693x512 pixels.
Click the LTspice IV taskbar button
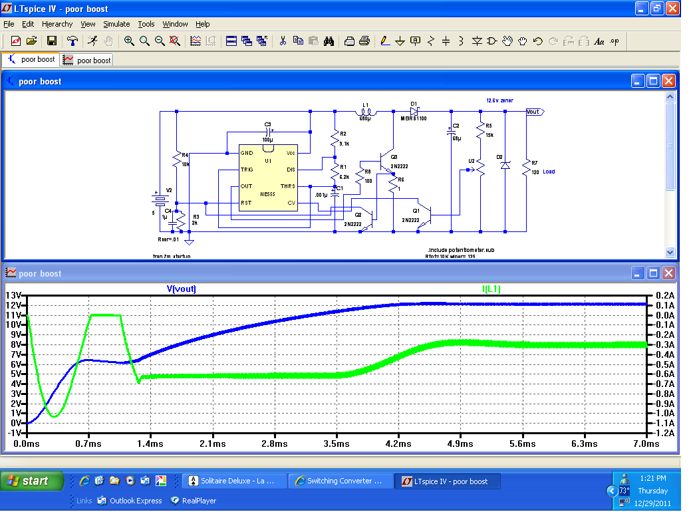click(448, 481)
